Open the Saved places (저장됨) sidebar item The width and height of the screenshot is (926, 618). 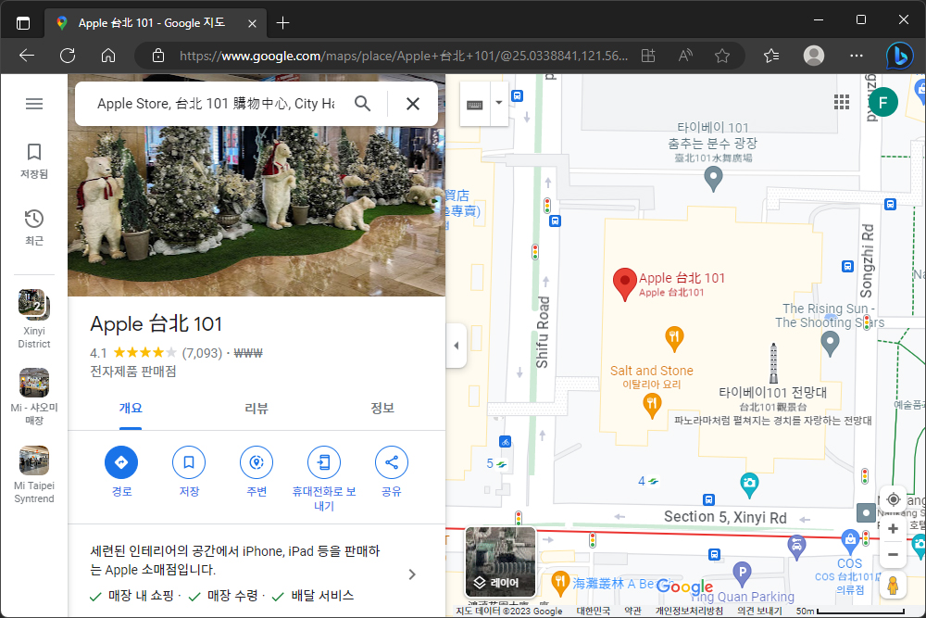(34, 160)
